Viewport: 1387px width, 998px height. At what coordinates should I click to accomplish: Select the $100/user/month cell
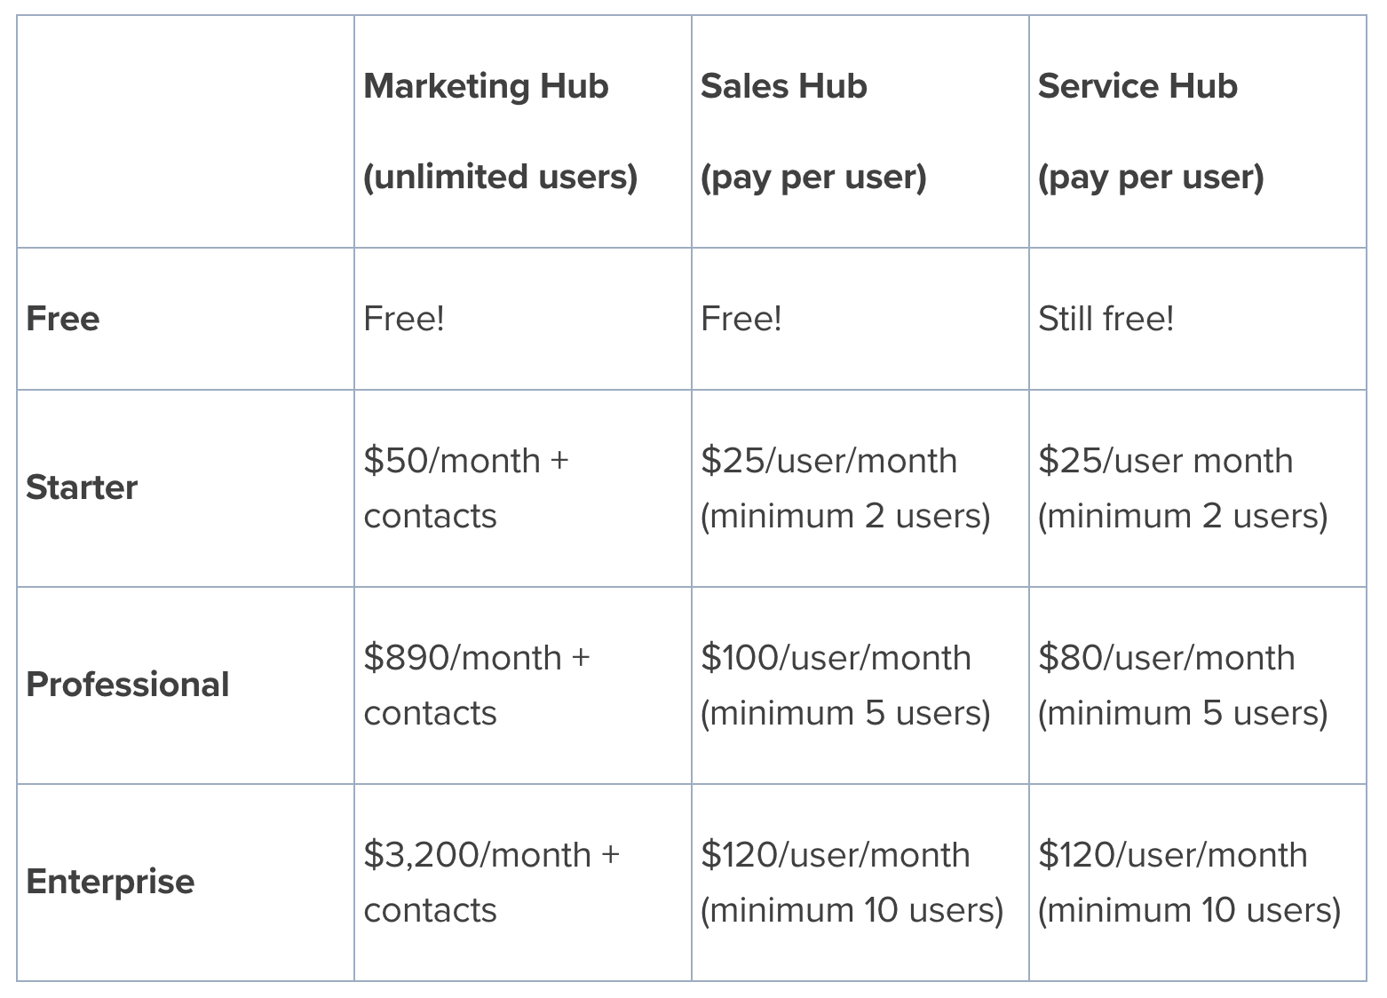860,685
